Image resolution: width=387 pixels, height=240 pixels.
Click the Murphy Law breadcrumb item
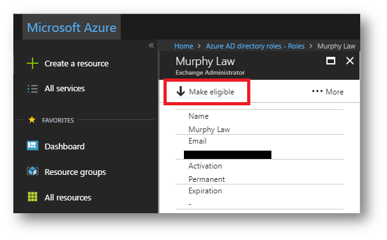click(x=336, y=46)
